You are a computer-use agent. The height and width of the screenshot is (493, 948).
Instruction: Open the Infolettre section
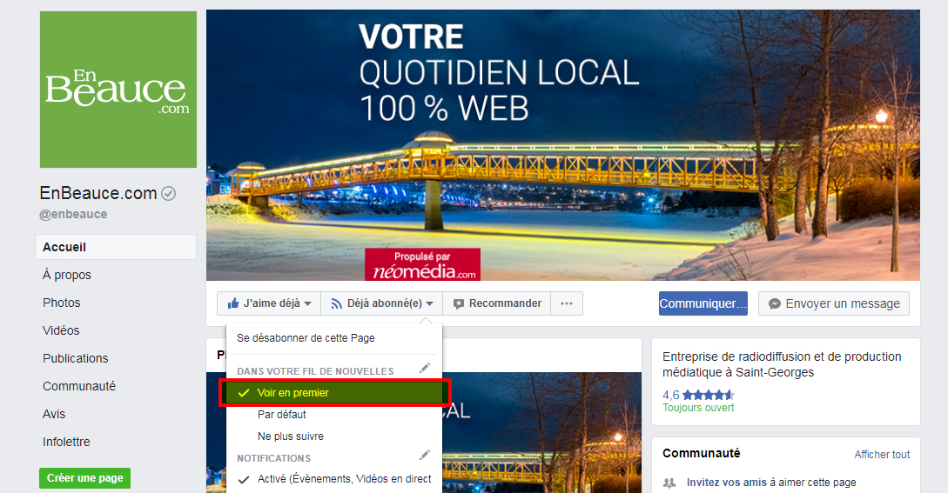point(66,442)
